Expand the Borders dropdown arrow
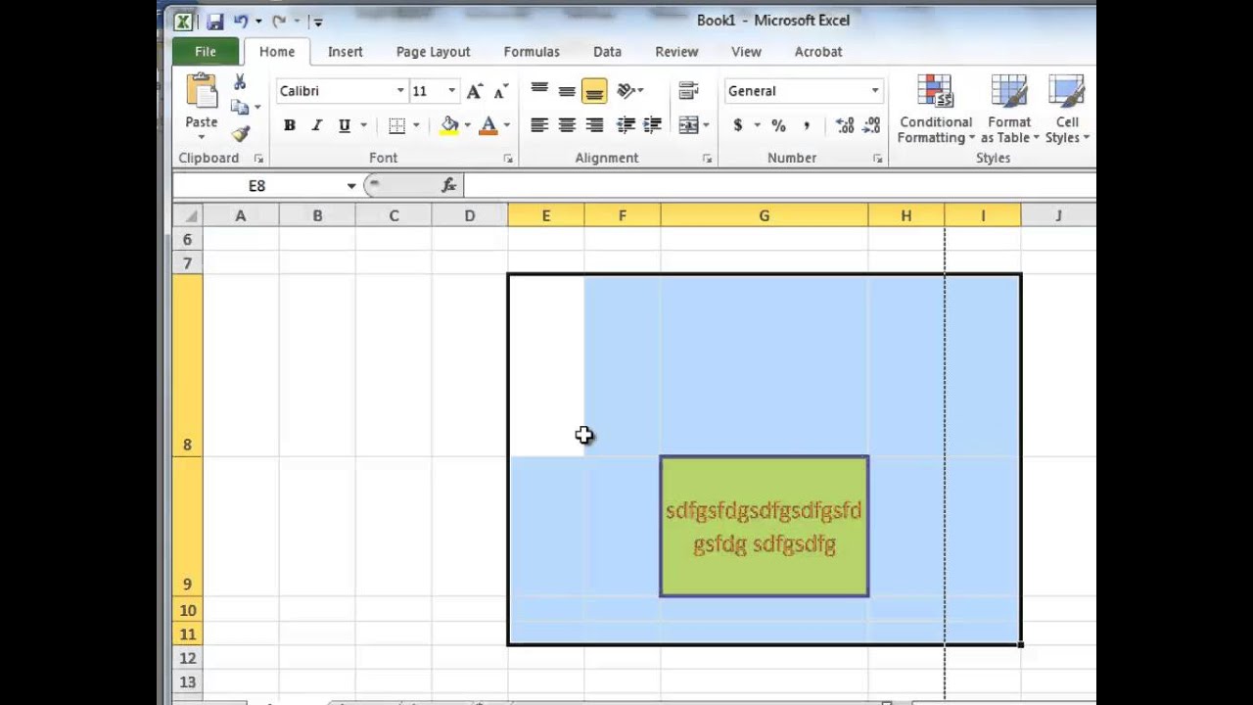Screen dimensions: 1253x705 415,125
